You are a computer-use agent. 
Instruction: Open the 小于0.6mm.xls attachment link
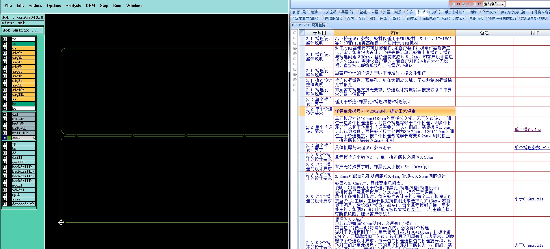tap(529, 199)
